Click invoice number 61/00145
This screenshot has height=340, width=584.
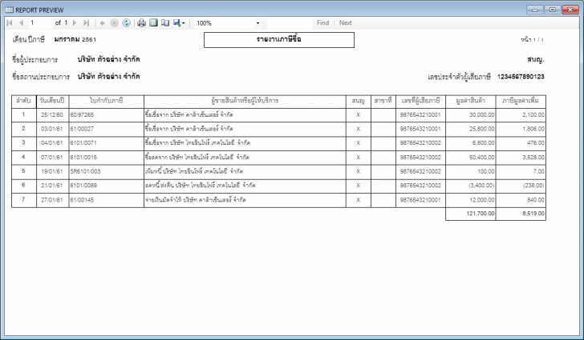pyautogui.click(x=82, y=200)
